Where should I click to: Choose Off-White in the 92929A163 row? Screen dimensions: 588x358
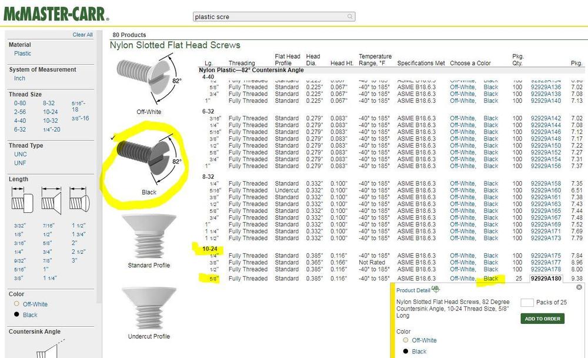point(463,204)
